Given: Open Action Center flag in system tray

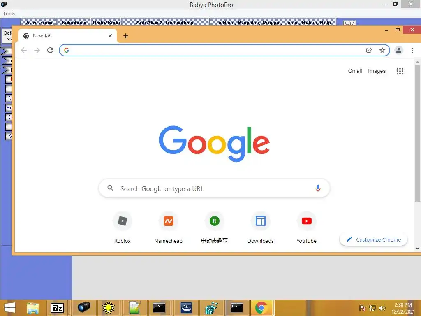Looking at the screenshot, I should pyautogui.click(x=362, y=308).
